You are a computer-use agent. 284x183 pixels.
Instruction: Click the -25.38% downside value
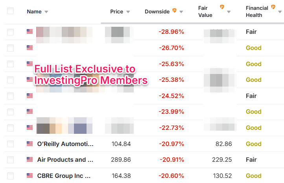pyautogui.click(x=172, y=80)
